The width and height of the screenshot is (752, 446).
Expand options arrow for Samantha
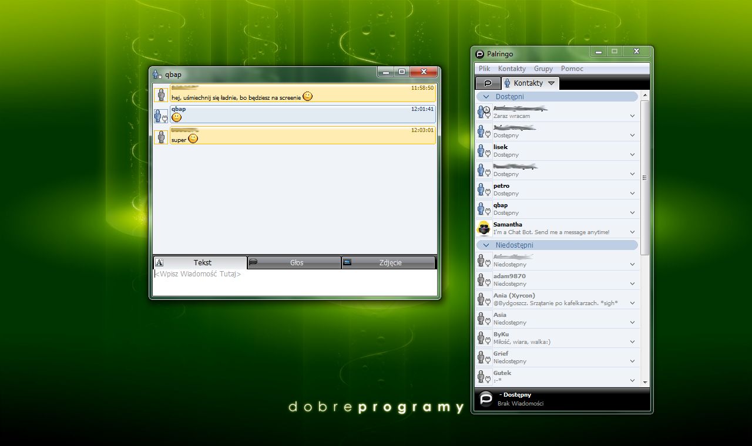632,232
